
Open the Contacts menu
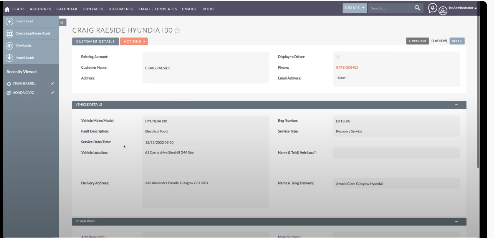[93, 9]
